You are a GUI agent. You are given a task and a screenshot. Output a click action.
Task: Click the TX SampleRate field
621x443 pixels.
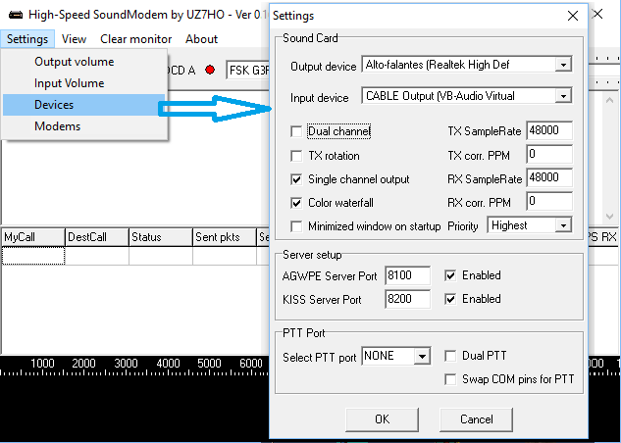click(x=549, y=130)
